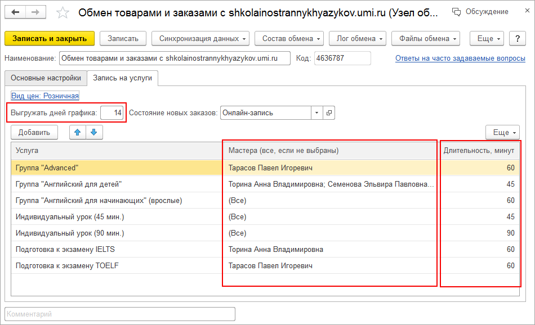Focus the Код field

click(x=342, y=58)
